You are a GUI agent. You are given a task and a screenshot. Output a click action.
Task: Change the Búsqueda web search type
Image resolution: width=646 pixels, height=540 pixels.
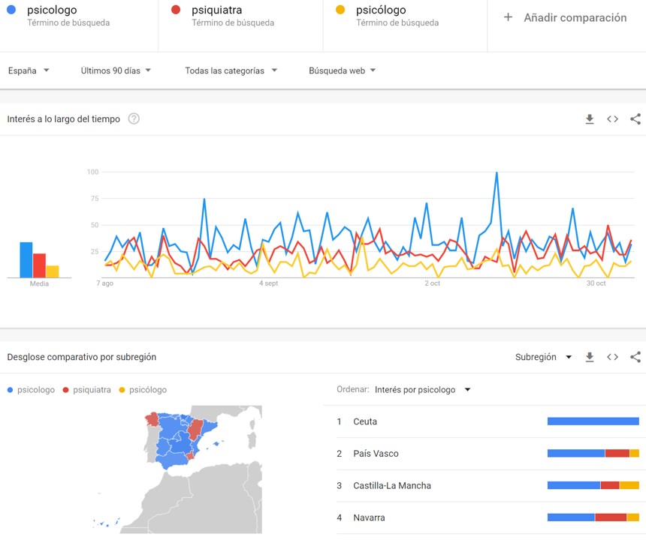342,70
